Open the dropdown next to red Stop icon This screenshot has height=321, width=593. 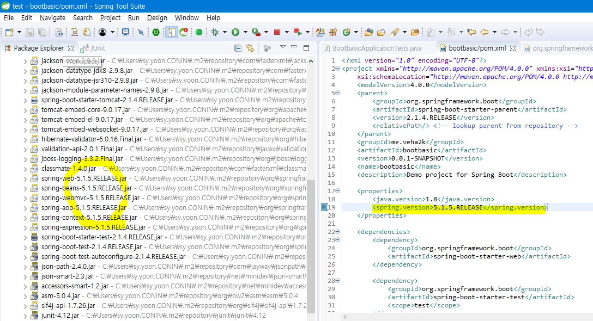click(x=286, y=32)
